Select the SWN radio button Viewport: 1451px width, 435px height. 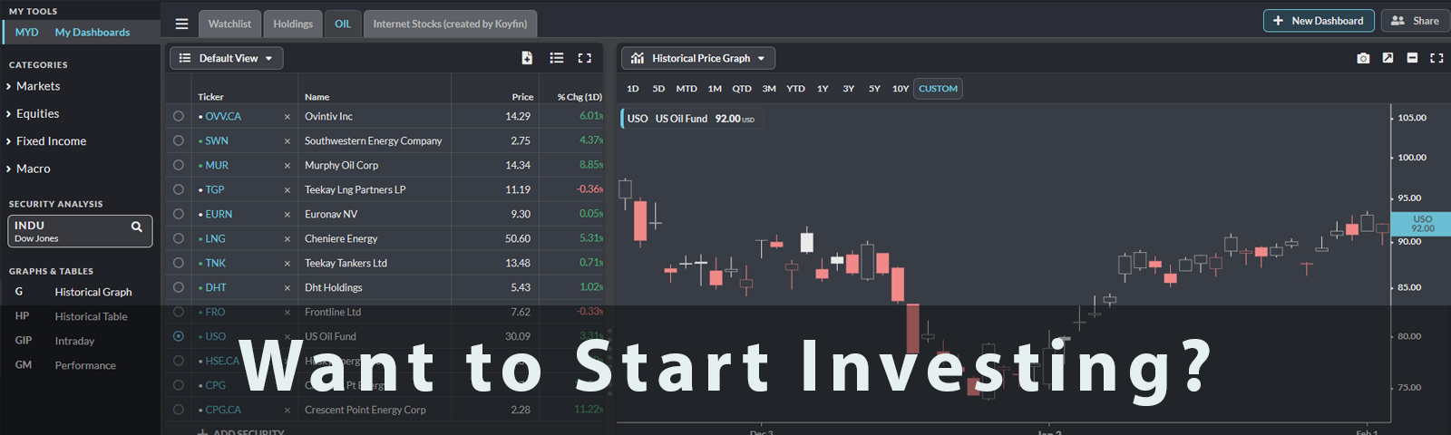point(179,140)
